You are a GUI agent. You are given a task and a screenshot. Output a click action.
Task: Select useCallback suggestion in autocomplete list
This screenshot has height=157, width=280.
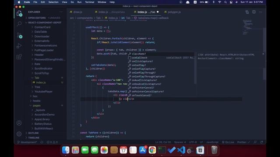pos(161,58)
